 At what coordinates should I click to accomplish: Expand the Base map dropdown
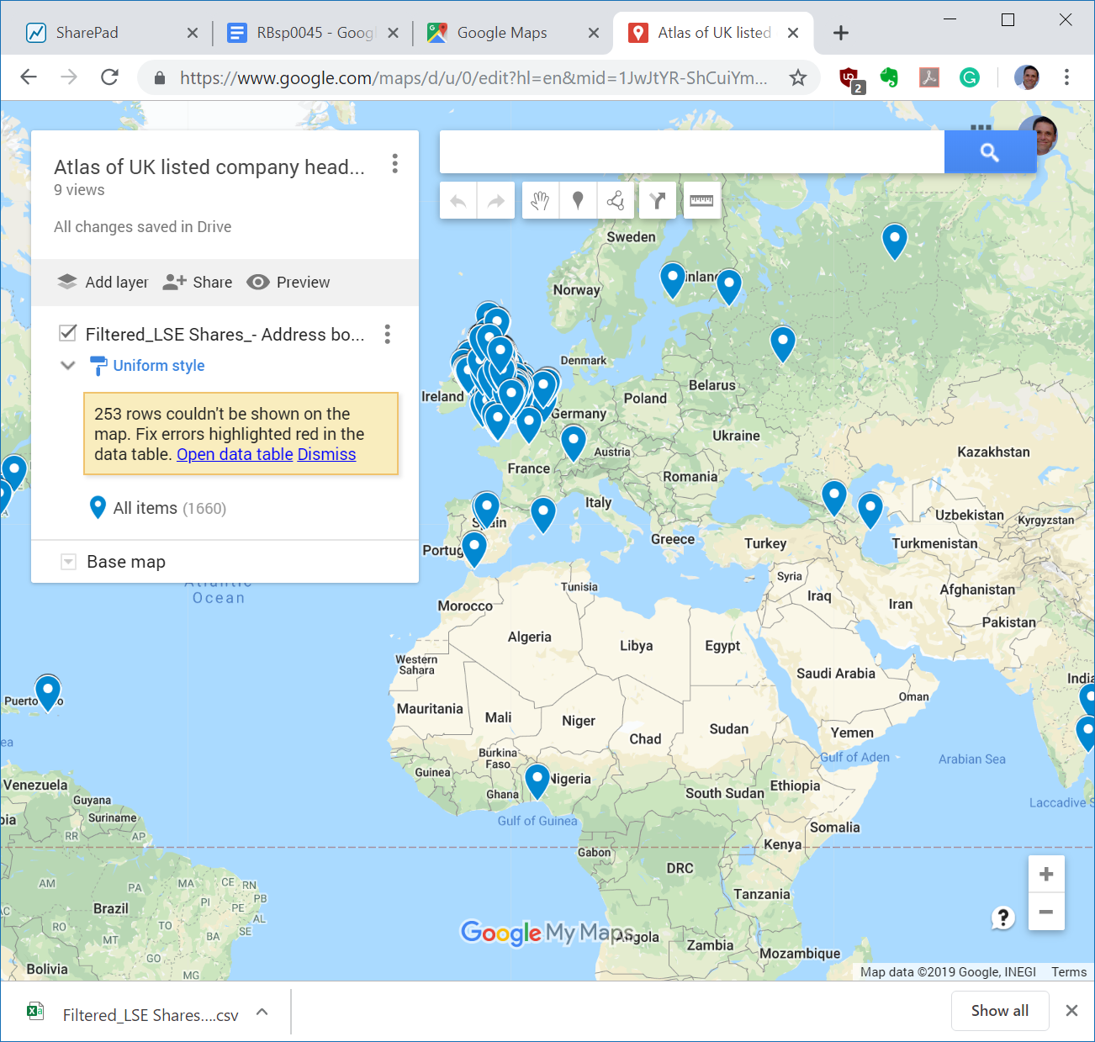[69, 562]
